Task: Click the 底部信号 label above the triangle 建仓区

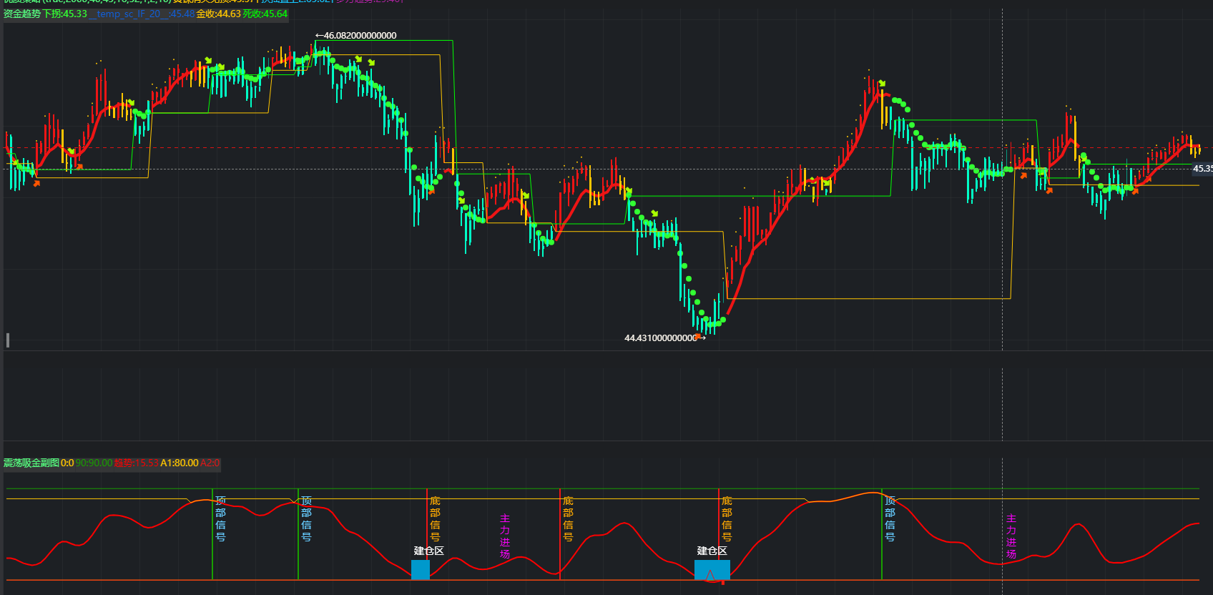Action: (727, 518)
